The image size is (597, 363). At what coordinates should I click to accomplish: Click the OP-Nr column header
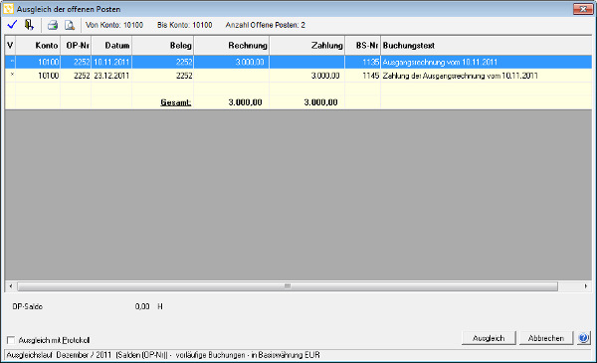pos(76,46)
